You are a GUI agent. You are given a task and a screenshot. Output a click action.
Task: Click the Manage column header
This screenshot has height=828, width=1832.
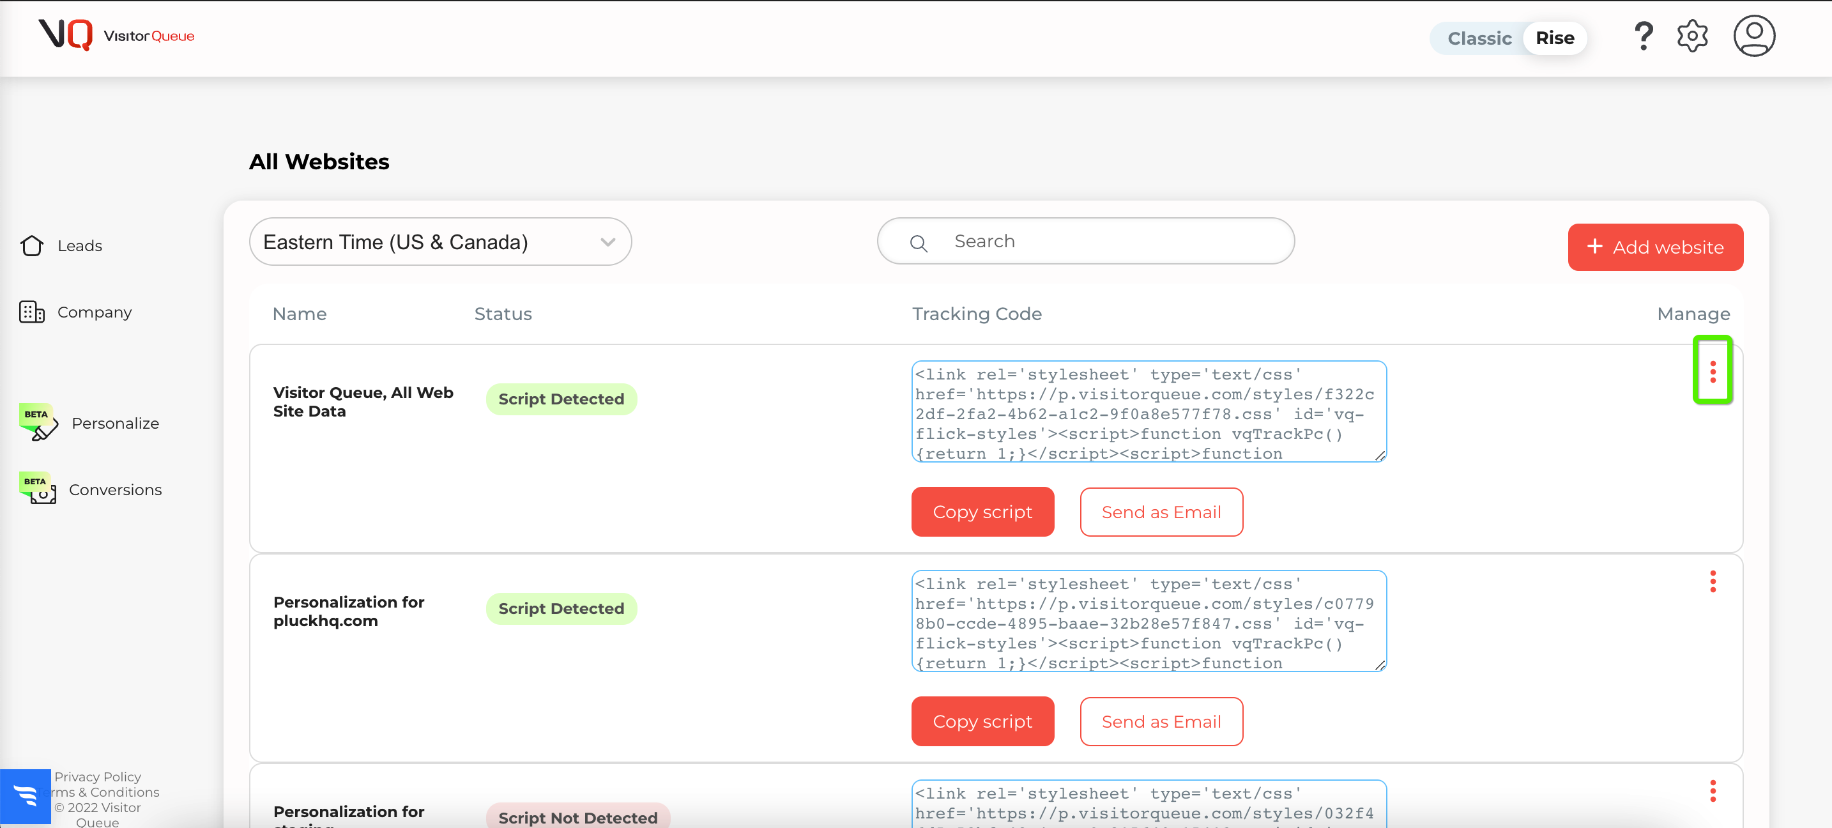pyautogui.click(x=1693, y=314)
